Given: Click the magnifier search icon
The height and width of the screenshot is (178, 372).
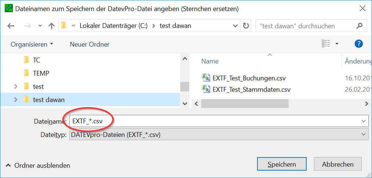Looking at the screenshot, I should (x=360, y=26).
